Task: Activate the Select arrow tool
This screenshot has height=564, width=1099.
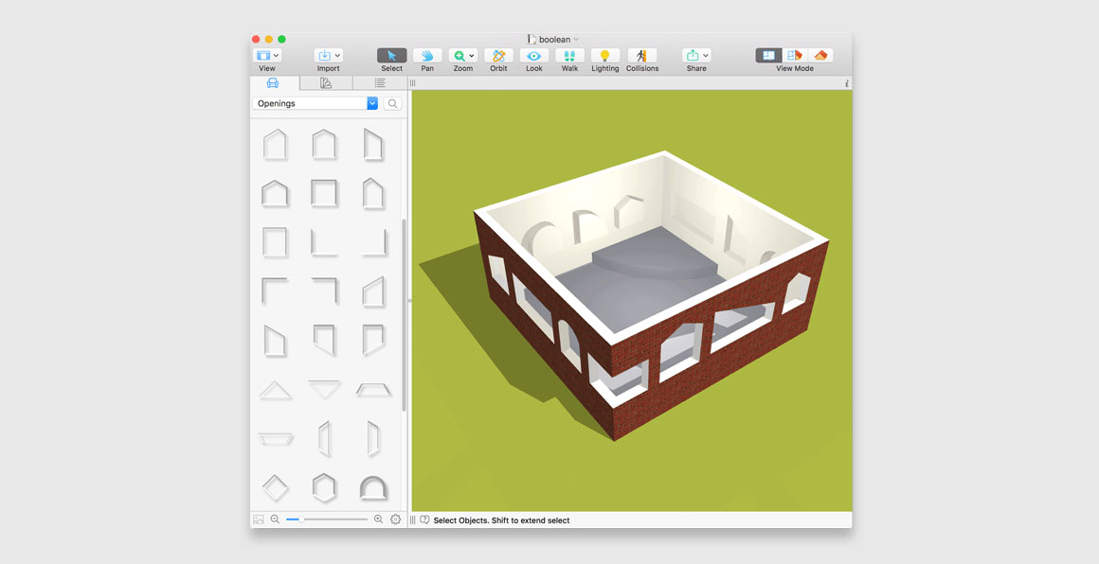Action: pos(392,56)
